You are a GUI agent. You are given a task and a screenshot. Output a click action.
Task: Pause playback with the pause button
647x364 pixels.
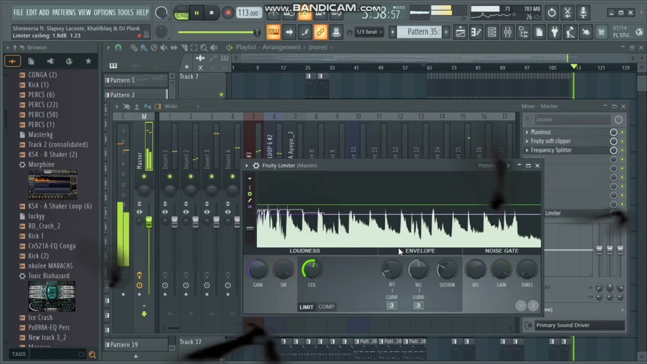click(x=196, y=13)
